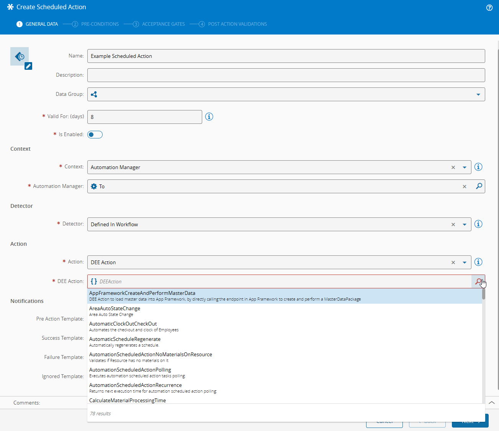The height and width of the screenshot is (431, 499).
Task: Select AutomationScheduledActionPolling DEE action
Action: 130,372
